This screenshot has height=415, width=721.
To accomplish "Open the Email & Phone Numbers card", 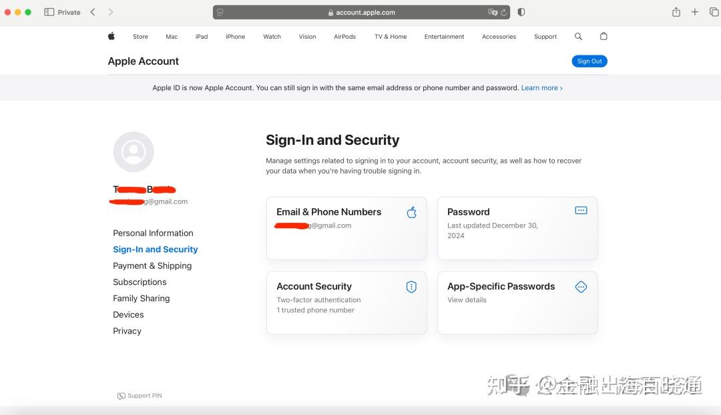I will (346, 228).
